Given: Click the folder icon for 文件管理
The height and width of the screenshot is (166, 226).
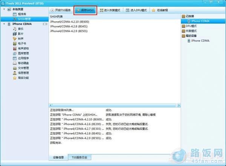Looking at the screenshot, I should (x=15, y=68).
